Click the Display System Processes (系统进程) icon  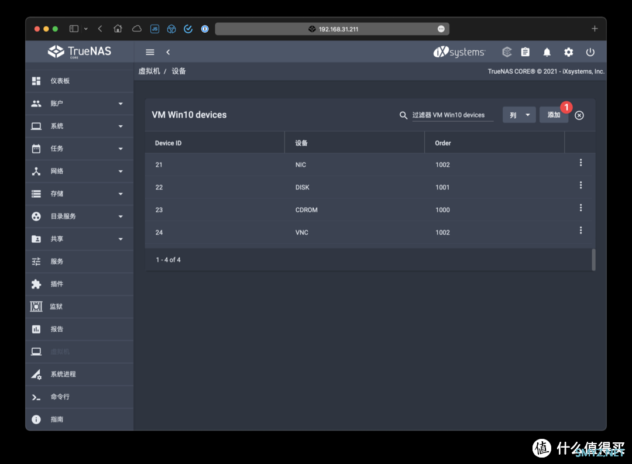tap(36, 374)
